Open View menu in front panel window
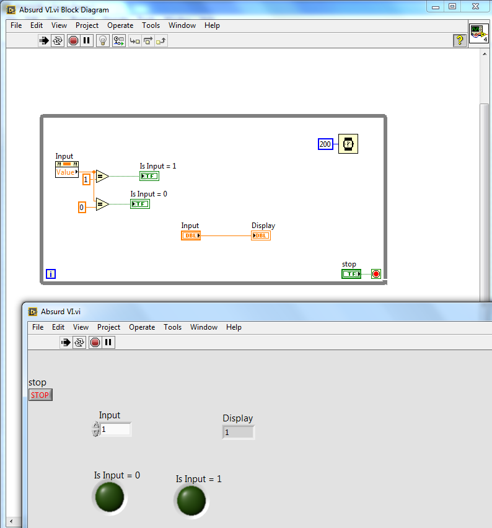The width and height of the screenshot is (492, 528). [81, 327]
